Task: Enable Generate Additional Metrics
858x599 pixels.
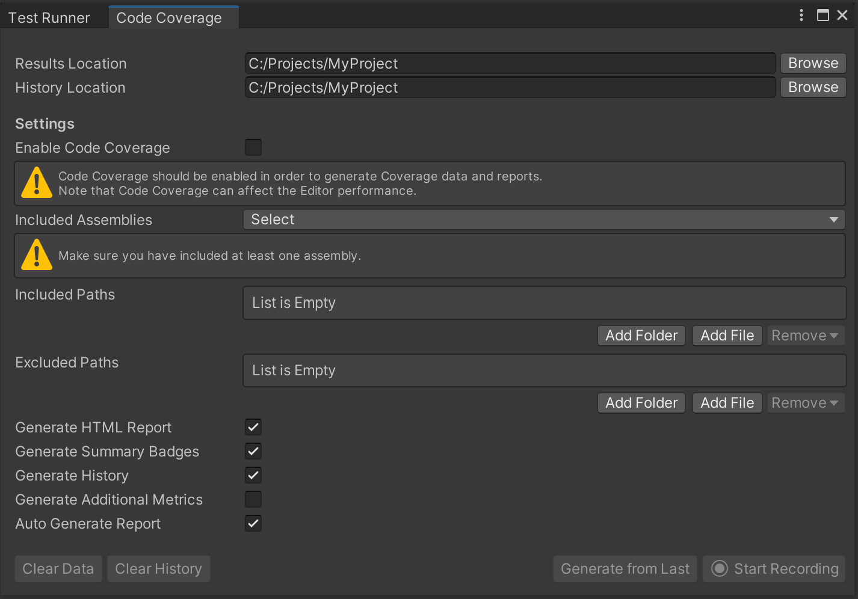Action: click(253, 499)
